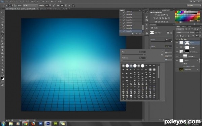This screenshot has height=126, width=202.
Task: Select the Eyedropper tool
Action: tap(2, 28)
